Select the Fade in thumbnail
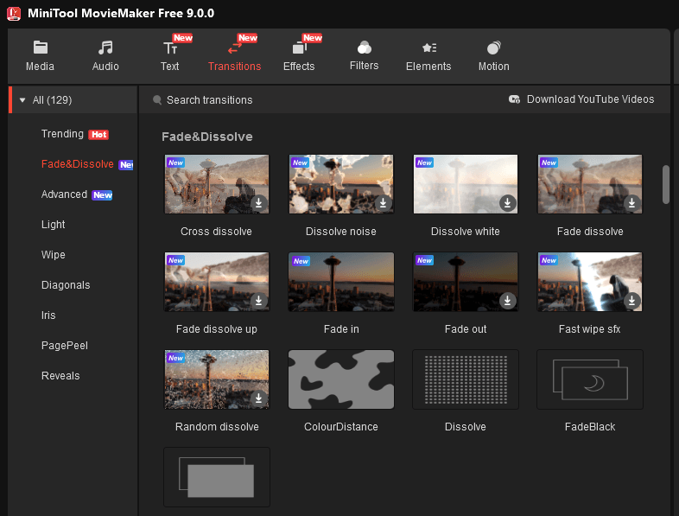Screen dimensions: 679x516 (341, 282)
